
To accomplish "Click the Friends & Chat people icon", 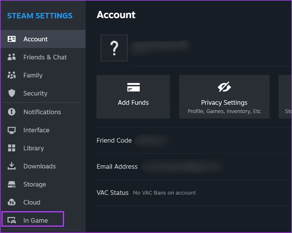I will click(x=11, y=57).
